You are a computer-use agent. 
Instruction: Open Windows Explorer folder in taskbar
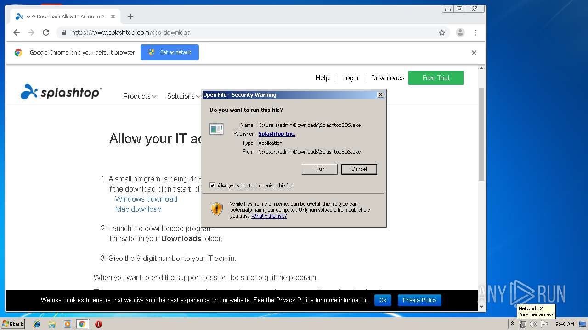[52, 324]
